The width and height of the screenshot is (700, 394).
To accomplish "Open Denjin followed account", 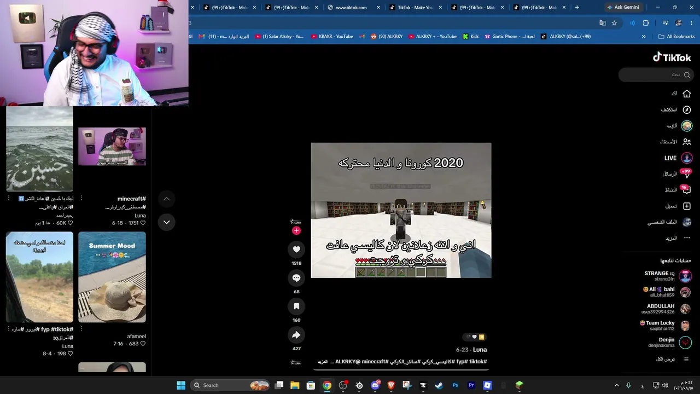I will pyautogui.click(x=670, y=343).
